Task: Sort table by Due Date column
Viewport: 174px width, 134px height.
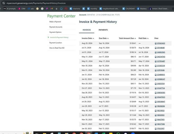Action: coord(104,38)
